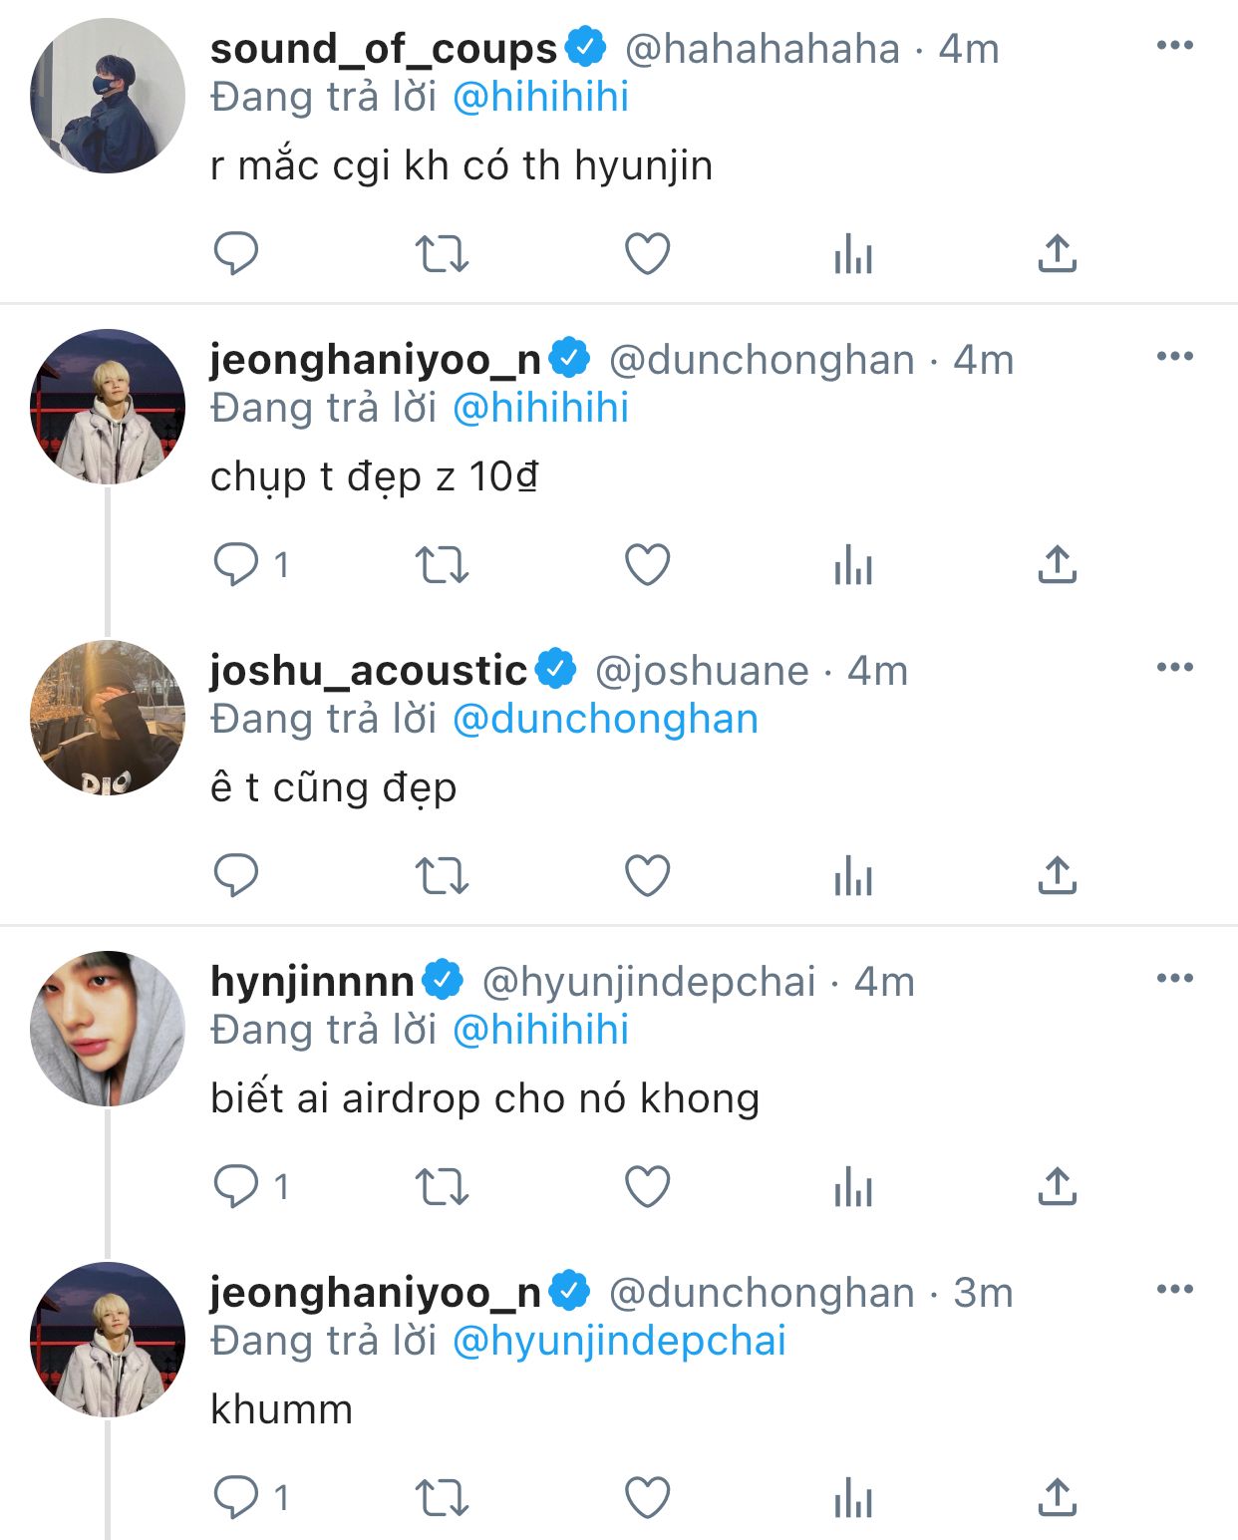Open more options menu on joshu_acoustic's tweet

1174,667
